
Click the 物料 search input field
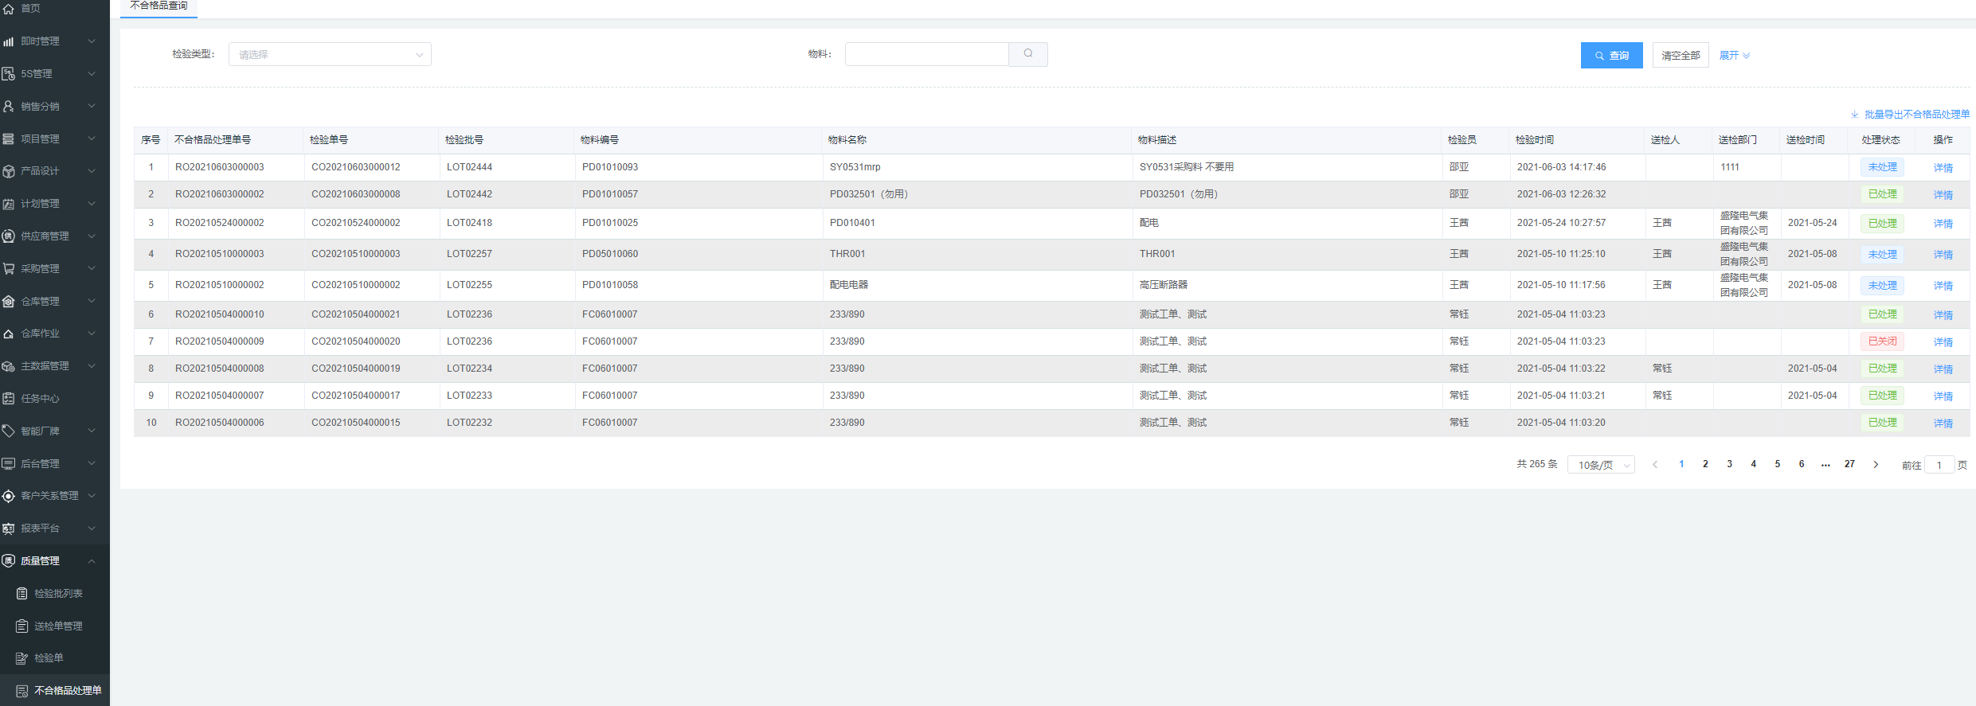(926, 54)
